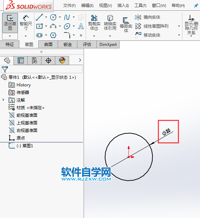200x218 pixels.
Task: Open the DimXpertManager crosshair tab
Action: (48, 60)
